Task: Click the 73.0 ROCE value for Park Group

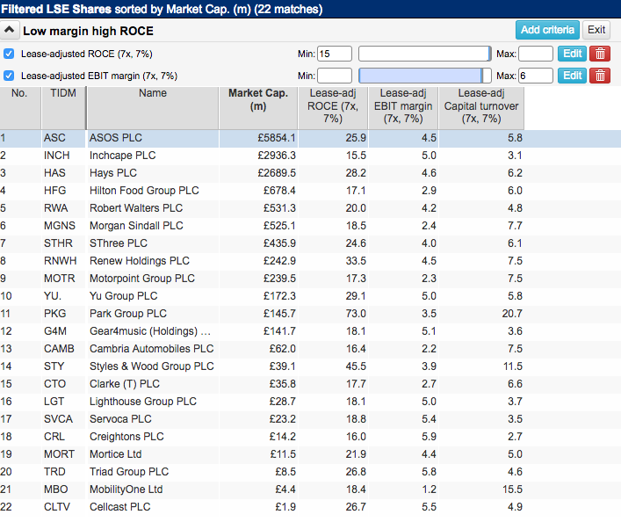Action: [x=356, y=314]
